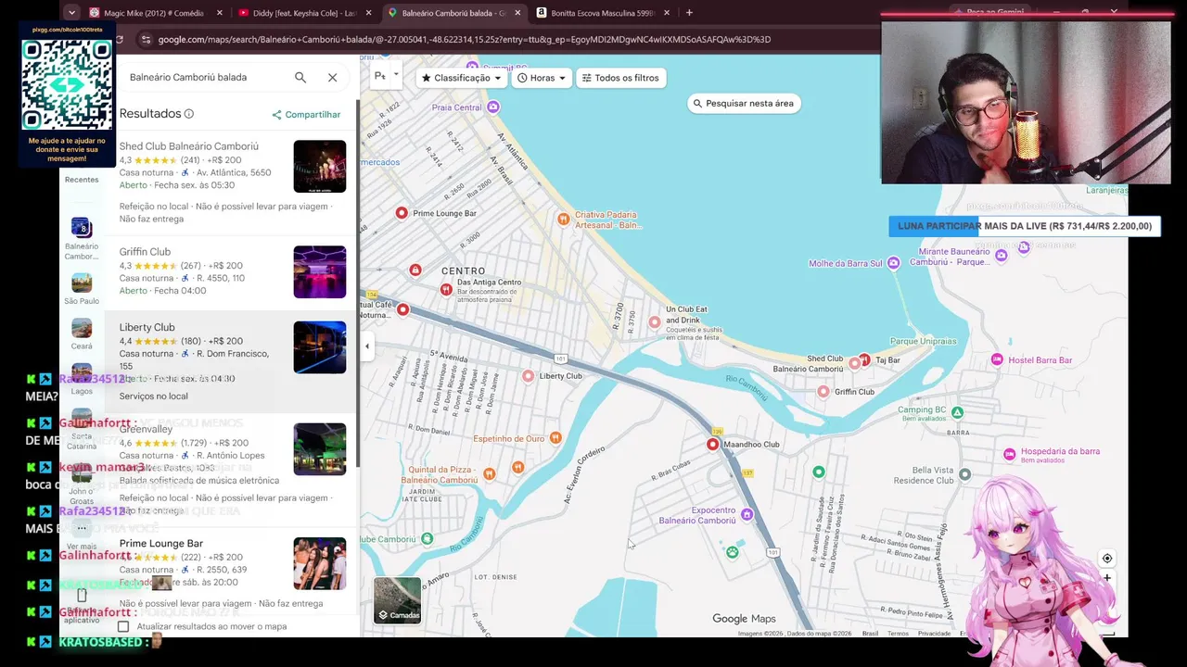The width and height of the screenshot is (1187, 667).
Task: Click the Parque Unipraias map label
Action: (923, 342)
